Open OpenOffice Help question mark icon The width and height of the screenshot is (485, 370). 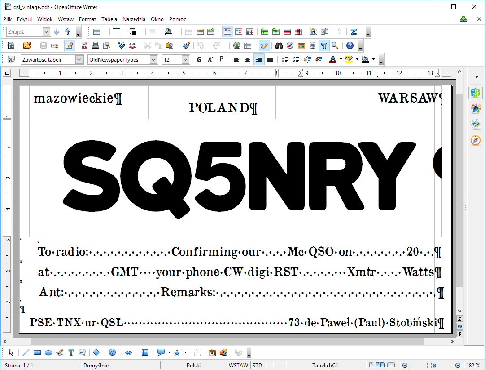tap(350, 45)
